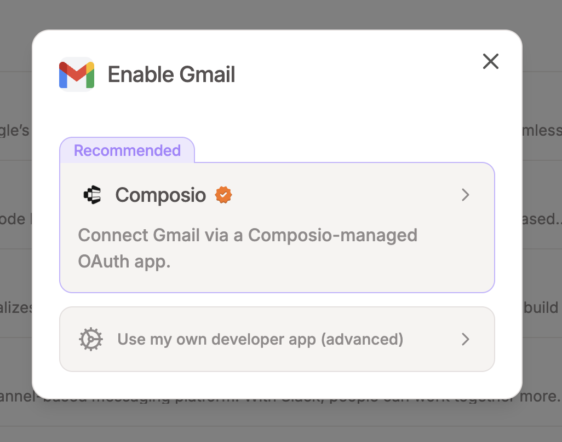562x442 pixels.
Task: Click the Recommended label above the Composio card
Action: point(127,150)
